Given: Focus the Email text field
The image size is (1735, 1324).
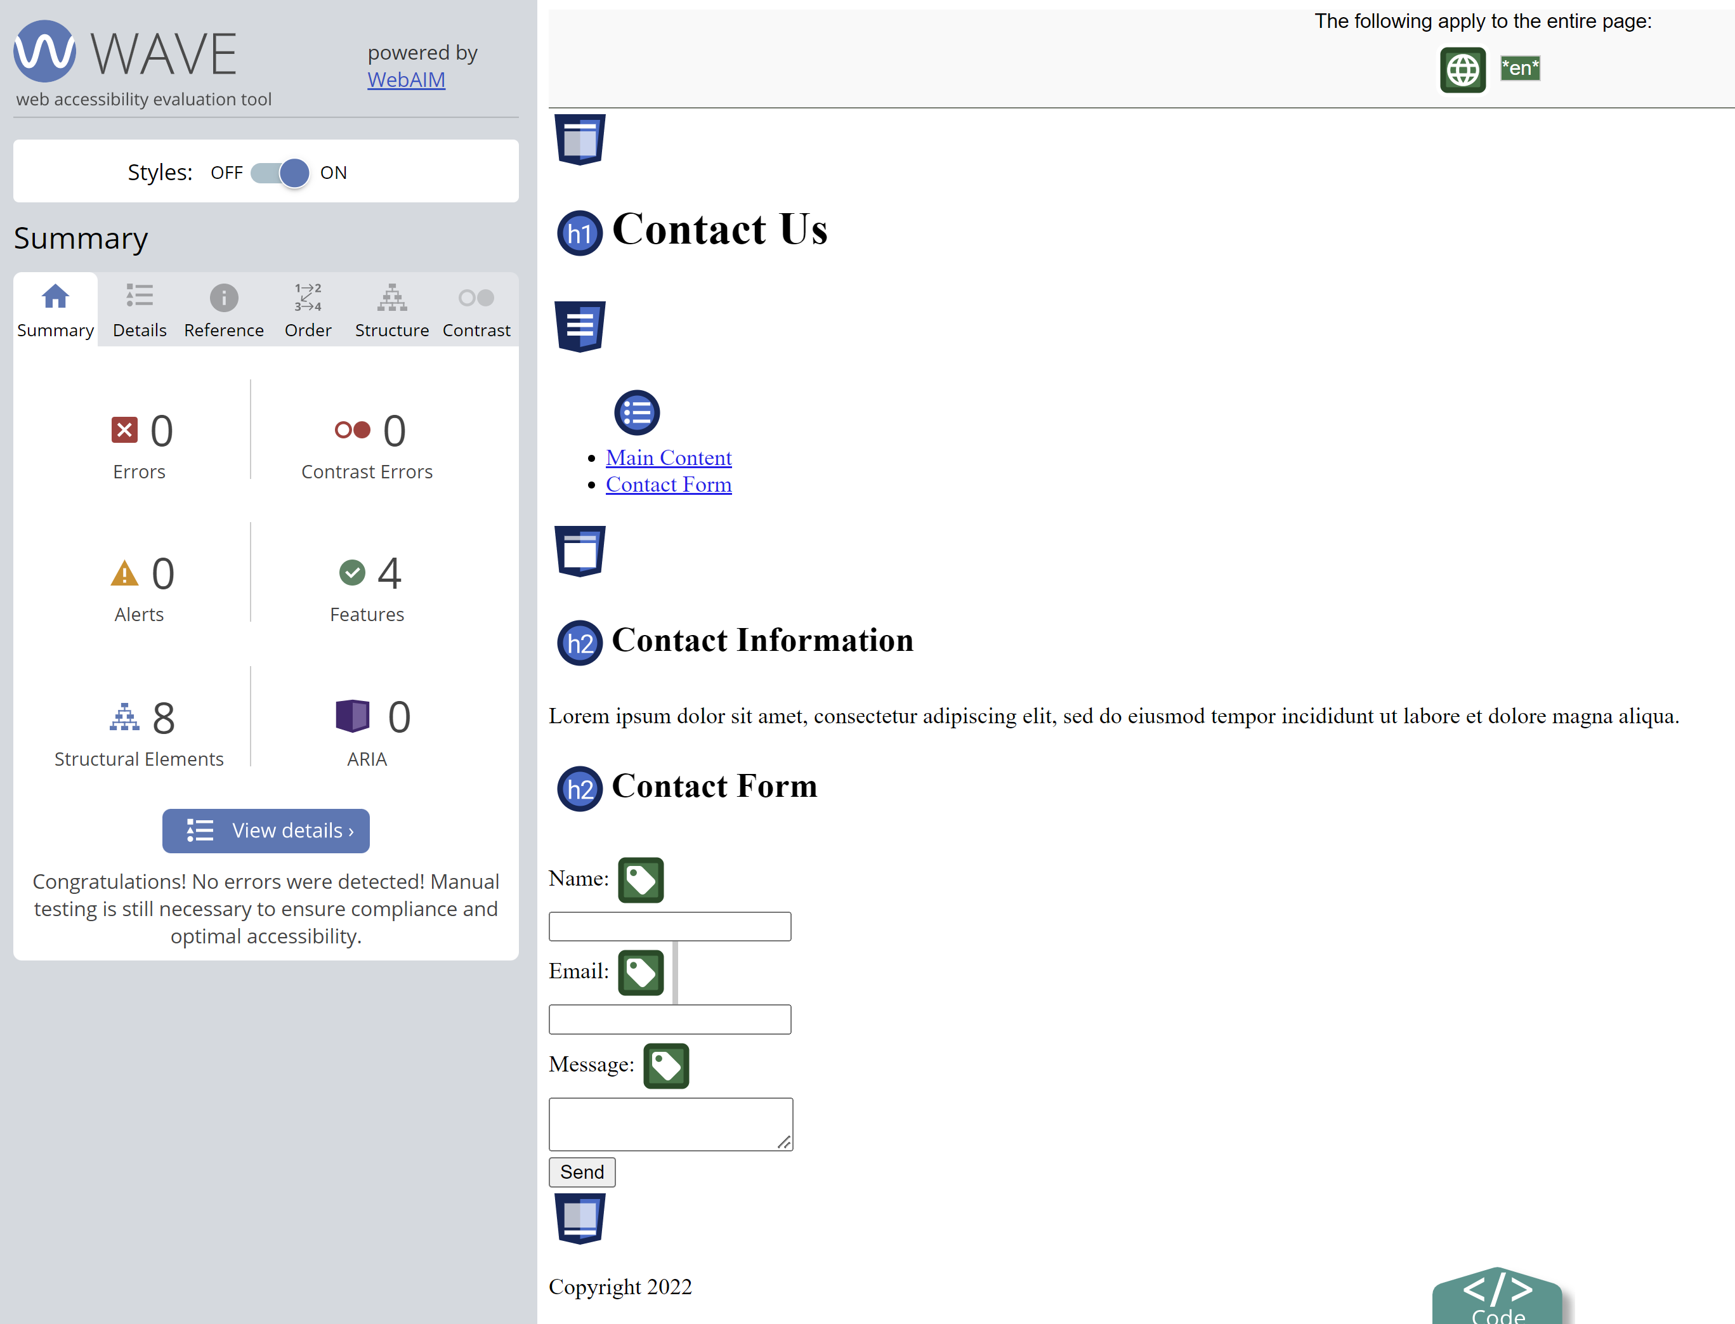Looking at the screenshot, I should pyautogui.click(x=670, y=1019).
